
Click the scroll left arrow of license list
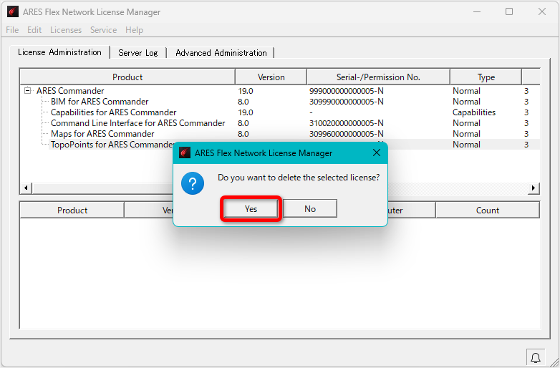(26, 188)
